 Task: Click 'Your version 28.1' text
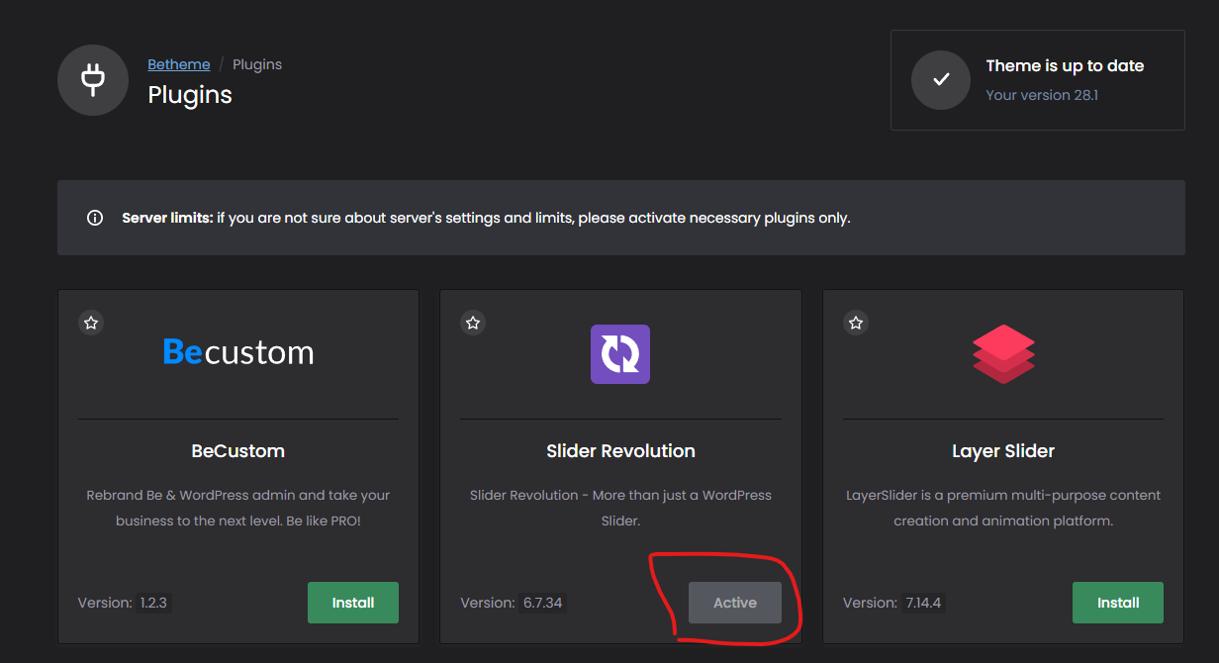pyautogui.click(x=1042, y=95)
